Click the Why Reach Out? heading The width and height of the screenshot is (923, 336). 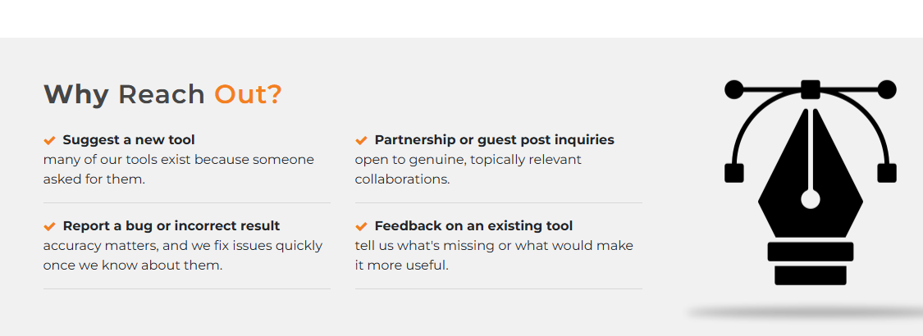tap(163, 94)
